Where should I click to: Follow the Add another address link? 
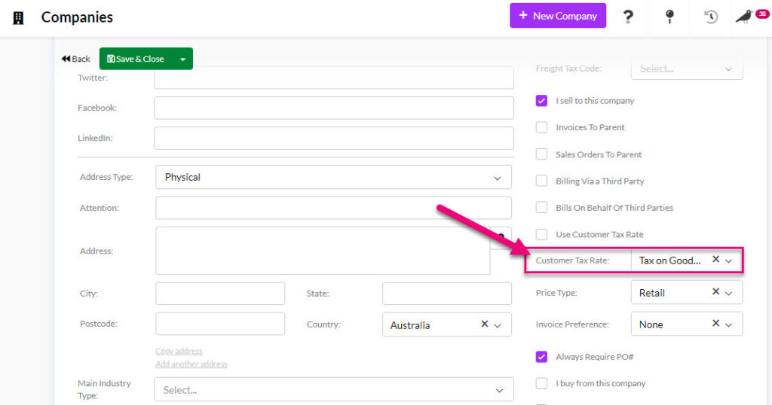pyautogui.click(x=191, y=364)
